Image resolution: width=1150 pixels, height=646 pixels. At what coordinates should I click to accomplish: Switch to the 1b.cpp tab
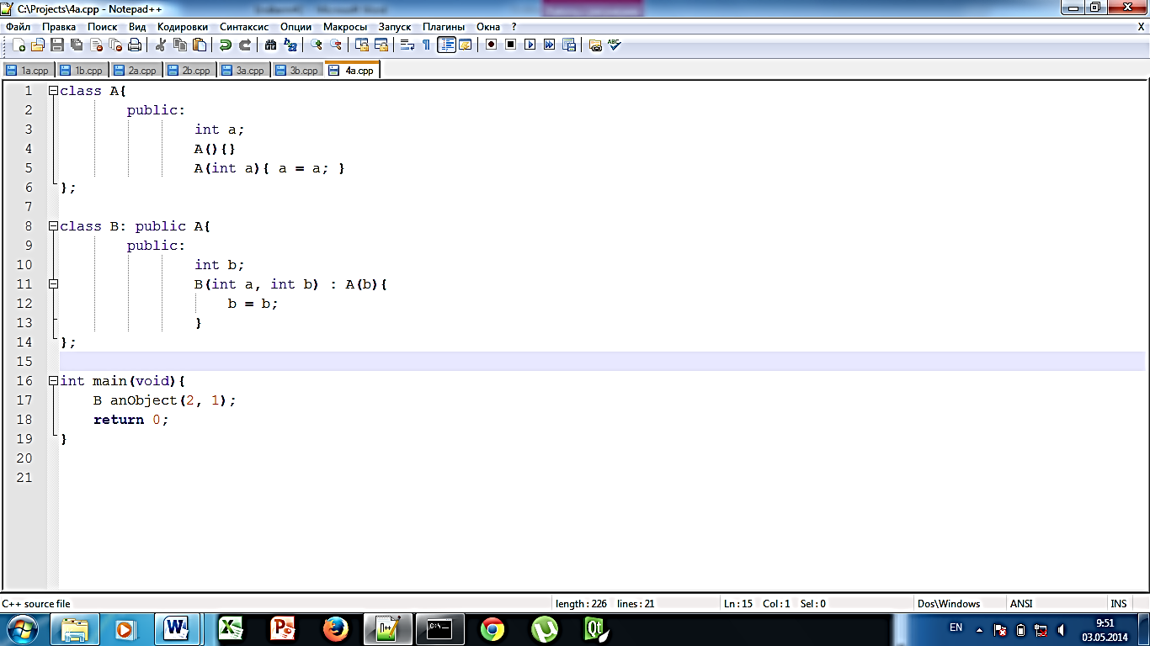point(83,71)
